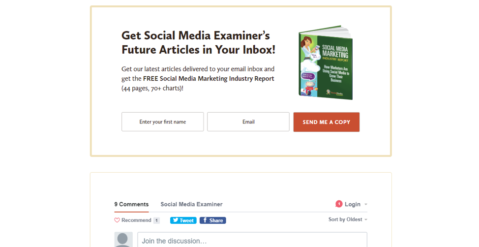
Task: Click the recommend count badge showing 1
Action: click(x=156, y=220)
